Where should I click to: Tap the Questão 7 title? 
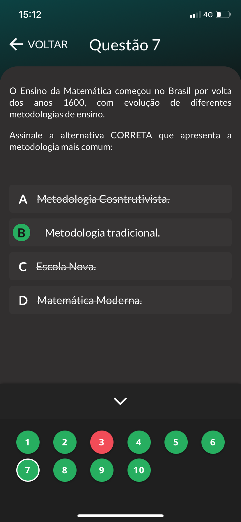click(125, 45)
